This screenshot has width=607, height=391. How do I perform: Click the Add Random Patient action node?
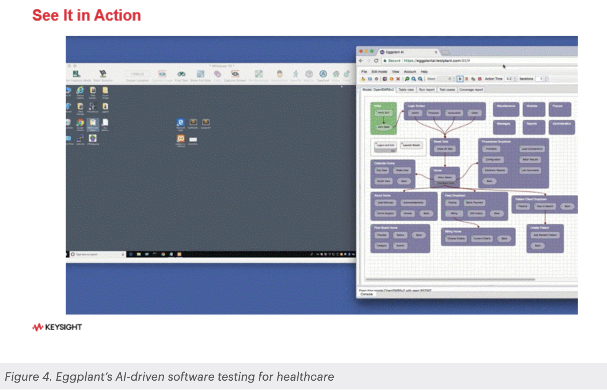tap(545, 235)
